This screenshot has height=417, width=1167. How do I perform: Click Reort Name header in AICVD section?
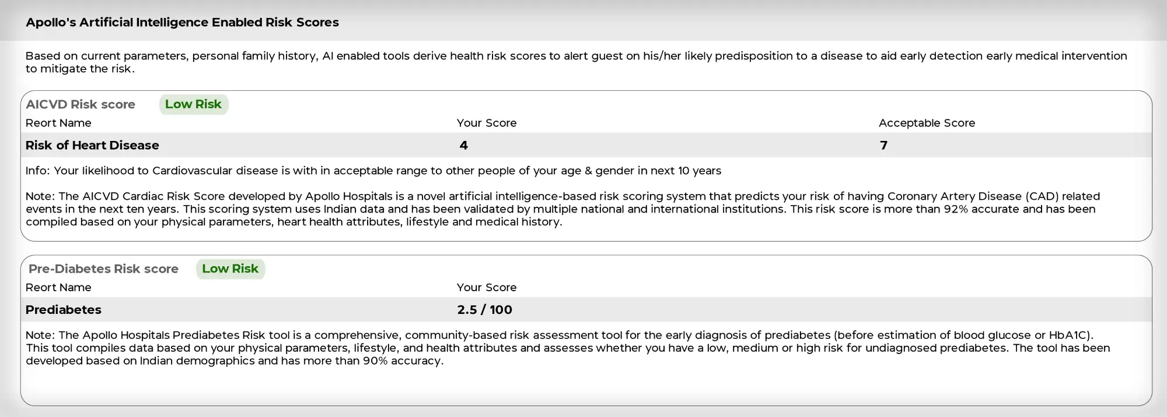pyautogui.click(x=58, y=123)
